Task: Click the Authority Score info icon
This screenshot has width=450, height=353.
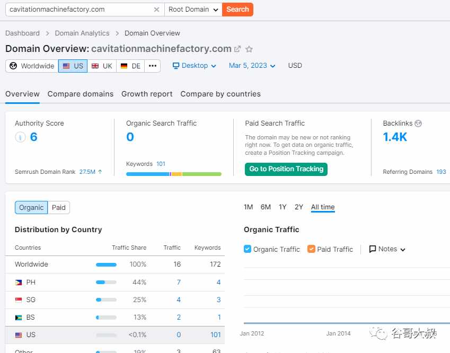Action: point(20,137)
